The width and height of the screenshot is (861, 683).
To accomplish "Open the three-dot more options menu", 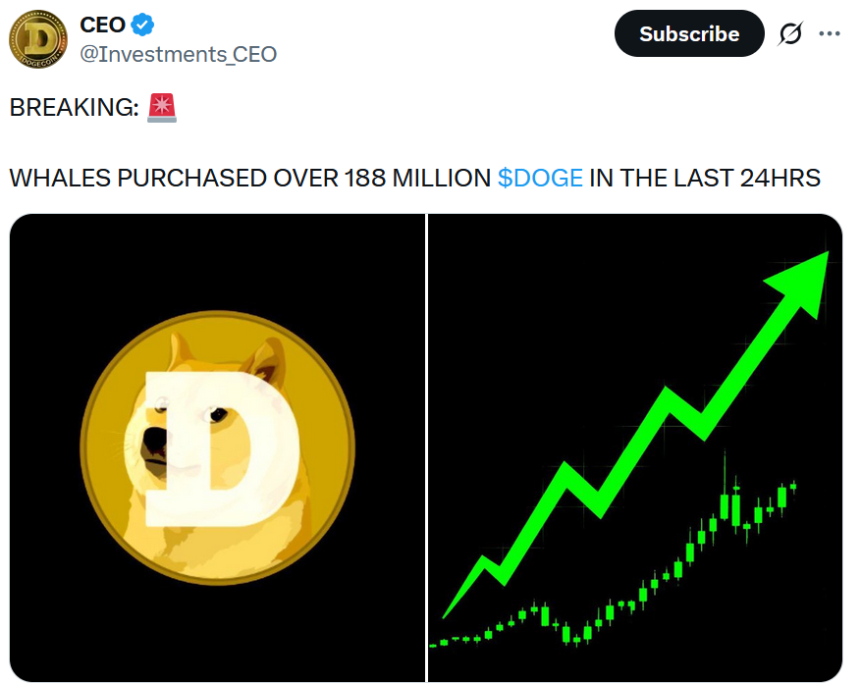I will coord(830,34).
